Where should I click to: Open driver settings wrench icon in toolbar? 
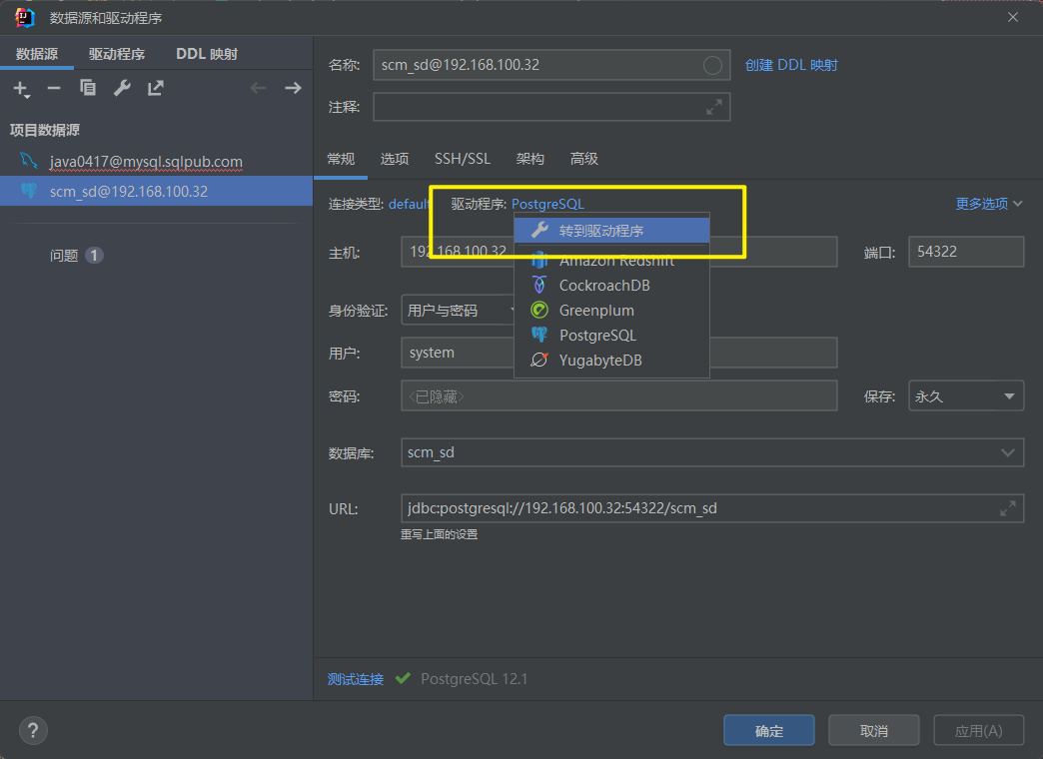tap(122, 88)
